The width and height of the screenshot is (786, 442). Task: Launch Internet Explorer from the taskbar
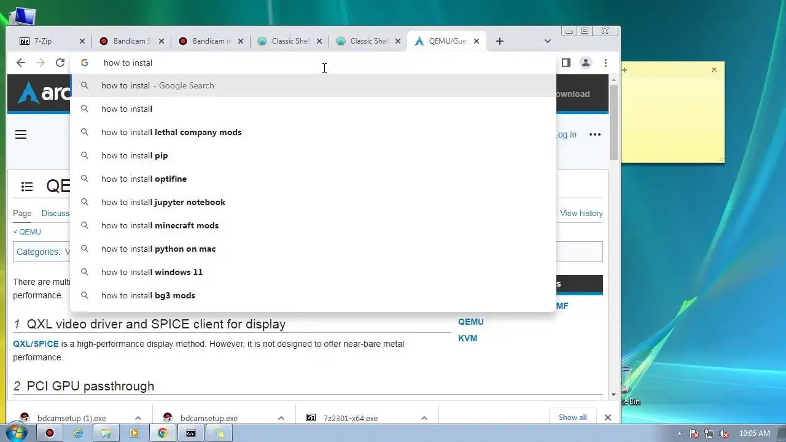(x=78, y=433)
